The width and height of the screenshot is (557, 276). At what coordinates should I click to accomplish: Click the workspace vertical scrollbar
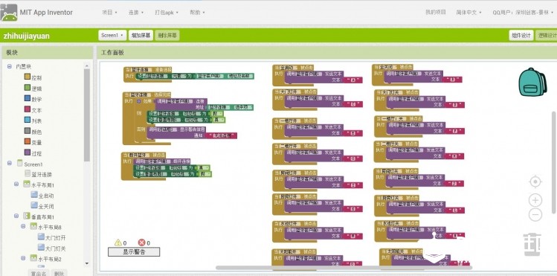pyautogui.click(x=554, y=163)
